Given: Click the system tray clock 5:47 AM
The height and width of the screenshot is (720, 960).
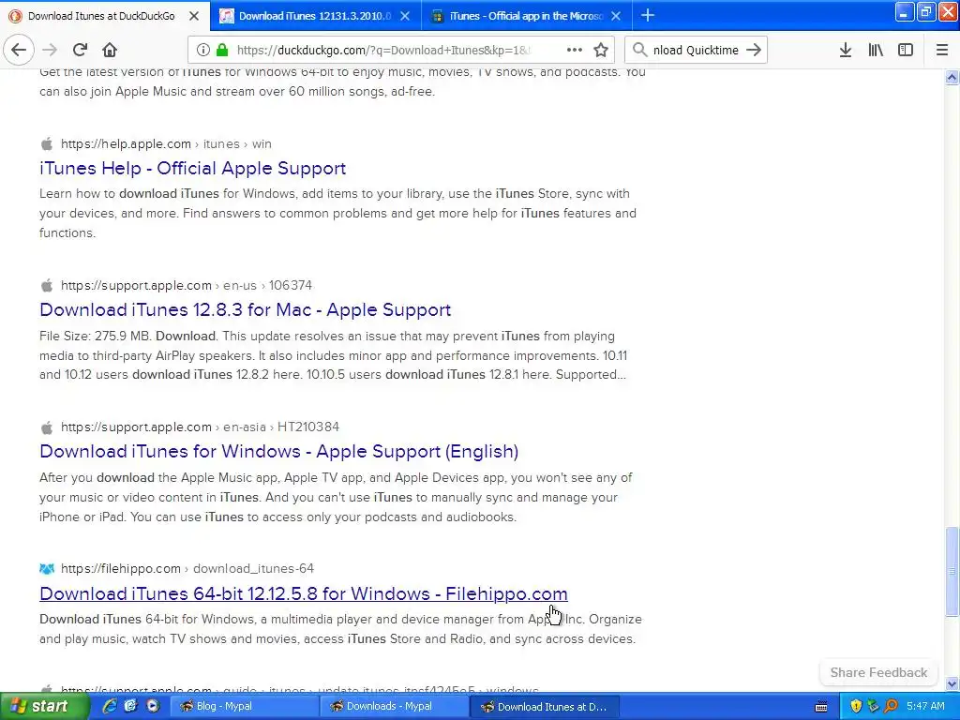Looking at the screenshot, I should (x=925, y=706).
